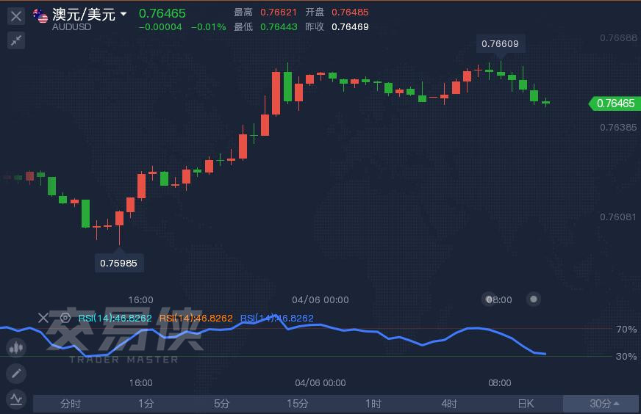Click the -0.00004 change value
This screenshot has height=414, width=641.
(x=160, y=27)
